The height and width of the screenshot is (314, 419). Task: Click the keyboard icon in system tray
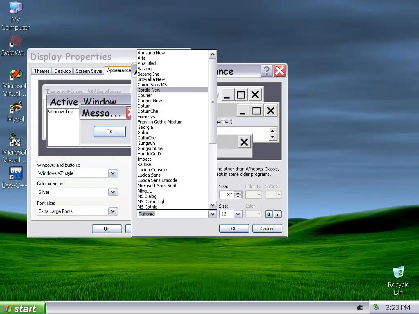[360, 307]
